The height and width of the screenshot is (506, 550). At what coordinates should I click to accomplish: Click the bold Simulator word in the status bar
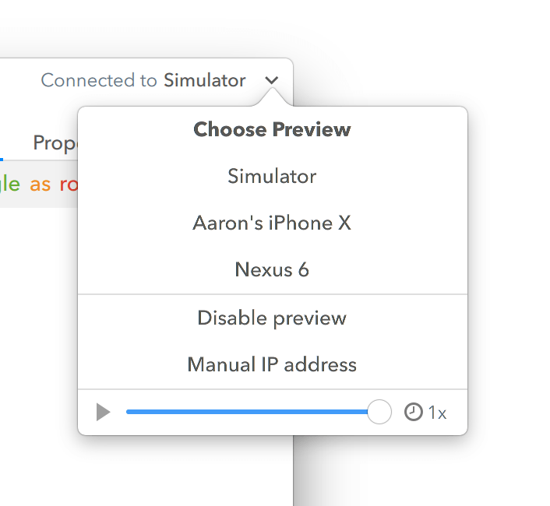(x=204, y=80)
